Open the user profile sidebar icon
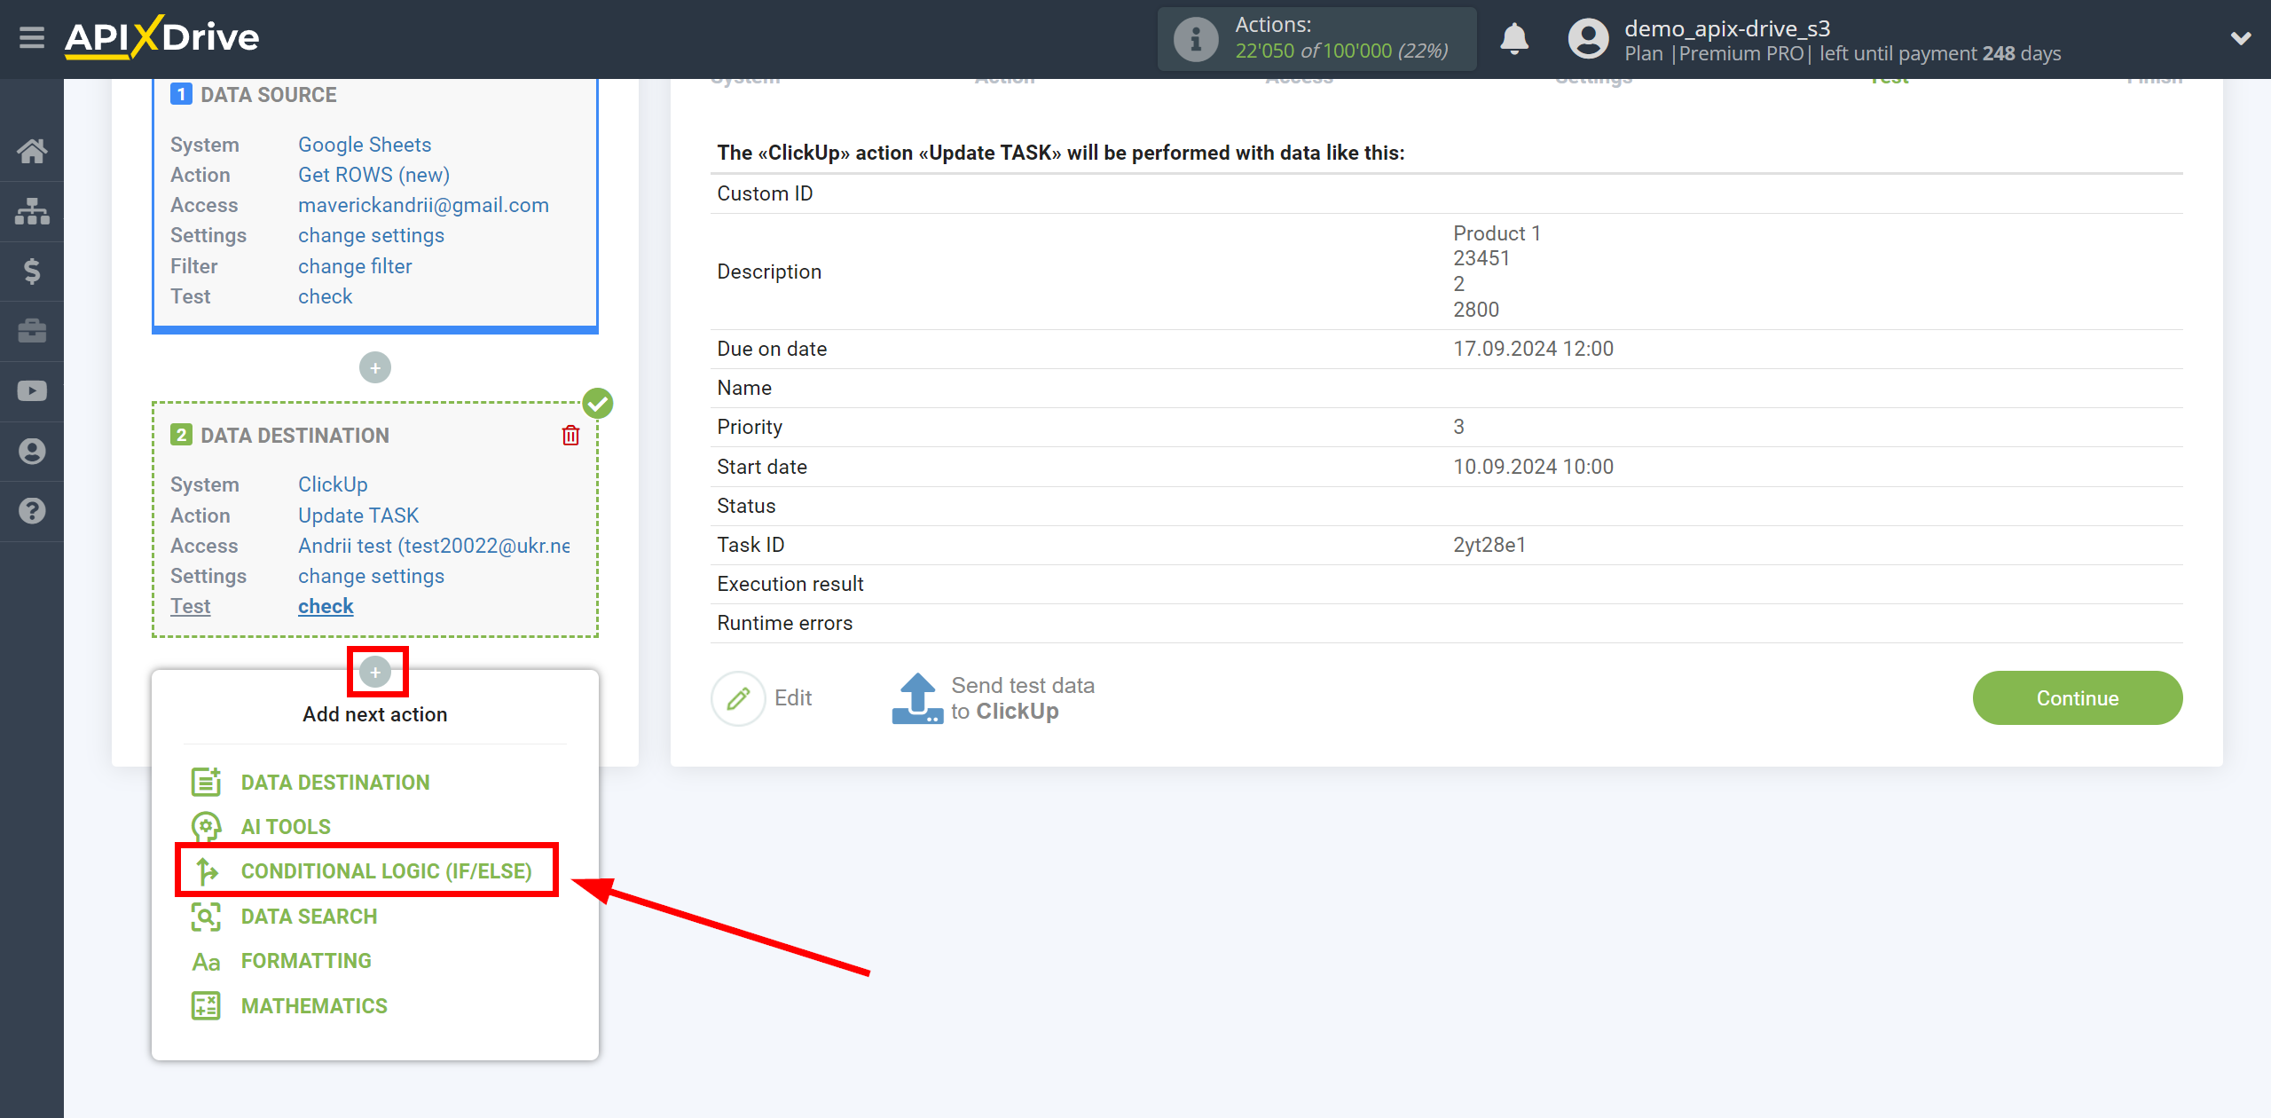 (32, 452)
